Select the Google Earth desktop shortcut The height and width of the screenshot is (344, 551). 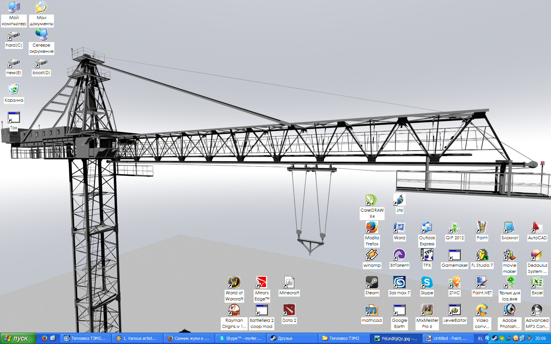click(x=399, y=310)
